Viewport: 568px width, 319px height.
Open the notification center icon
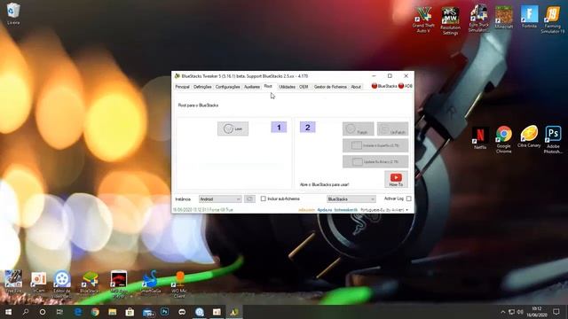(556, 312)
